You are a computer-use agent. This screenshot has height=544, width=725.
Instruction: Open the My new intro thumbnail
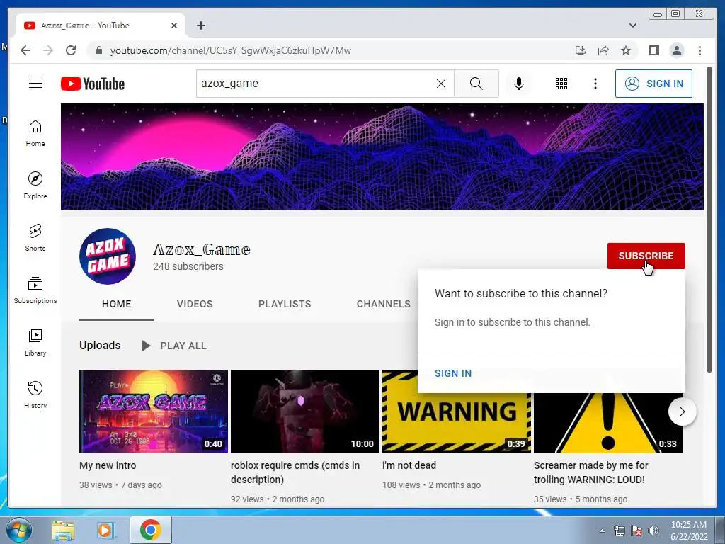154,412
